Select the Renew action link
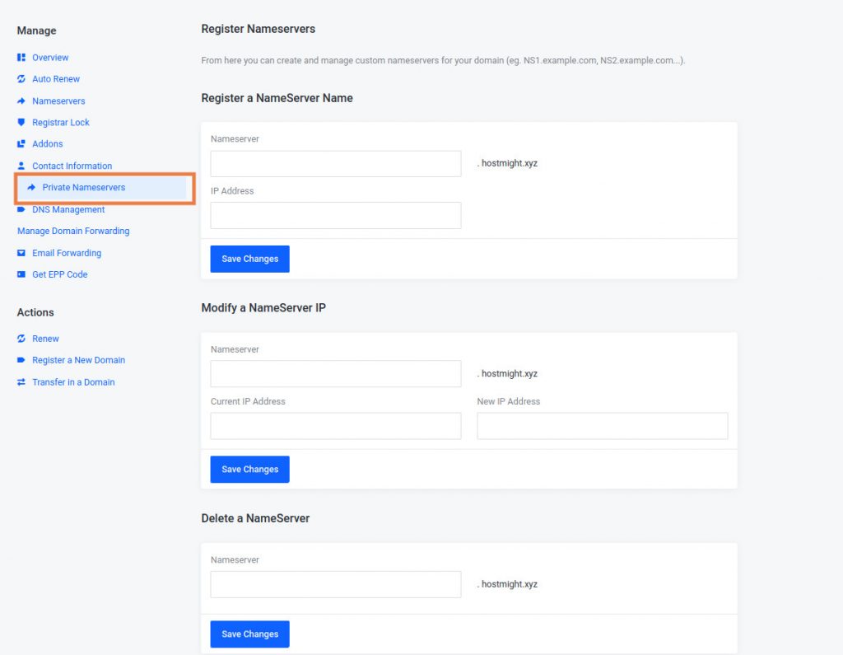843x655 pixels. (x=46, y=339)
